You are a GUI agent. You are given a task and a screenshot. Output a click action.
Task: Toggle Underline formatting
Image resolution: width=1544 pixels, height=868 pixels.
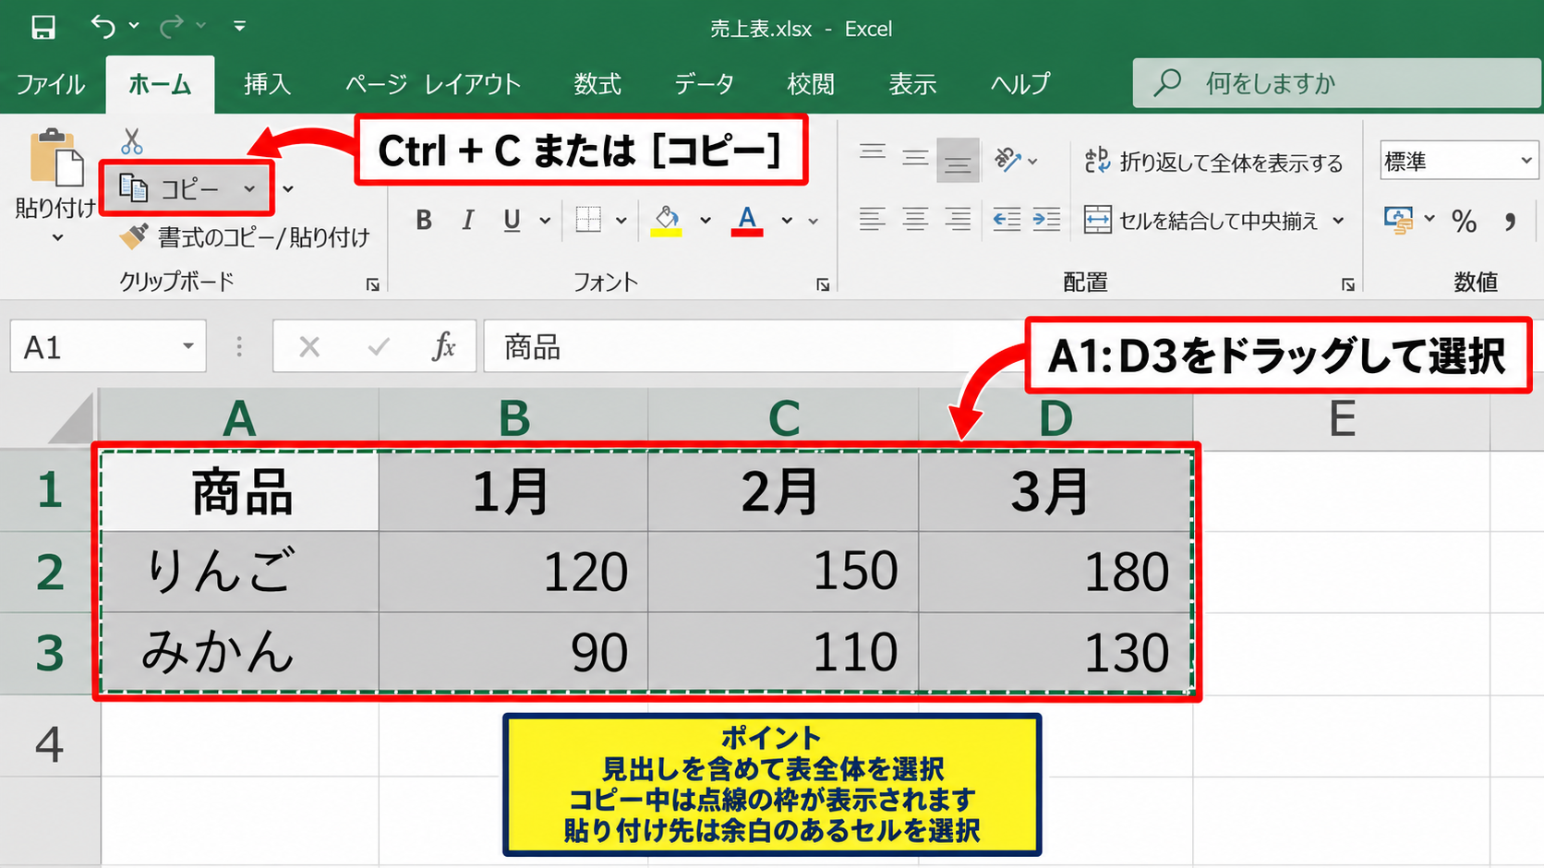point(512,220)
